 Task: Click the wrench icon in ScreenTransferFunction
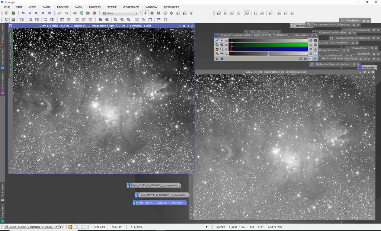coord(217,54)
